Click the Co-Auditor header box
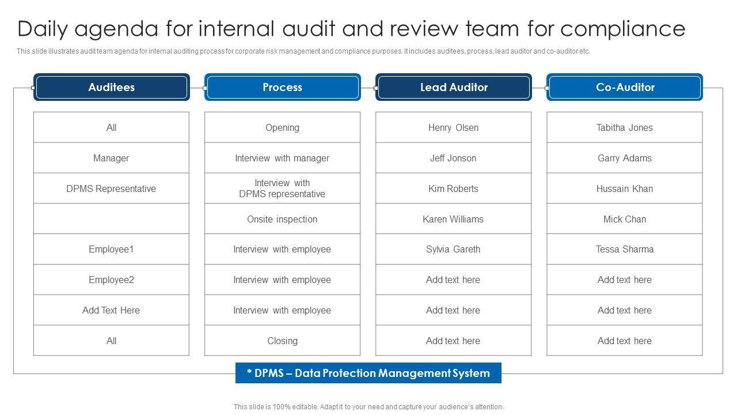 (625, 87)
